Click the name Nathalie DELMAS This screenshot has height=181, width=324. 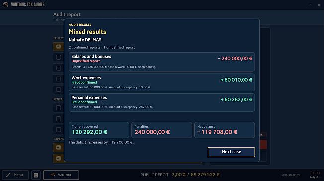[x=85, y=40]
